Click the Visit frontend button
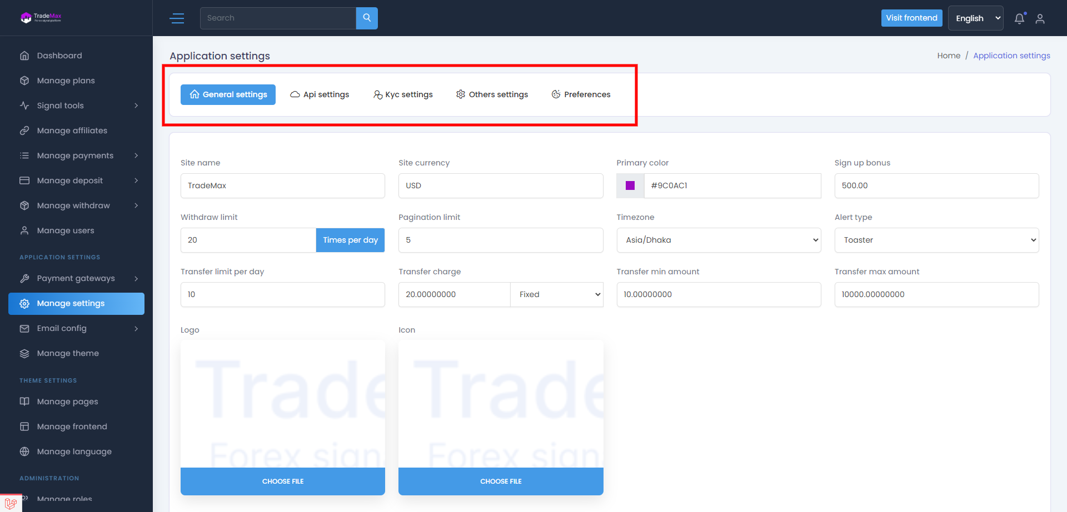Screen dimensions: 1067x512 911,18
